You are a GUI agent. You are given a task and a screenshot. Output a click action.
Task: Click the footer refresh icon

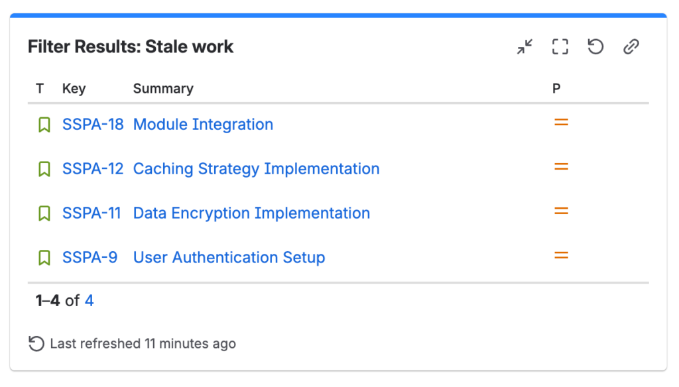(36, 344)
